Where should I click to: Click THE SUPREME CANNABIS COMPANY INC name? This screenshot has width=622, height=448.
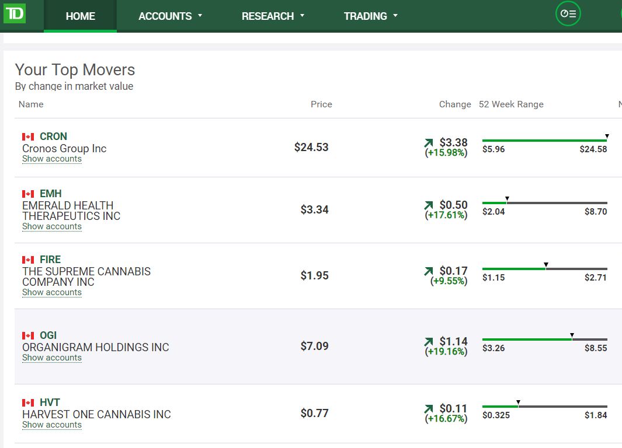point(86,276)
